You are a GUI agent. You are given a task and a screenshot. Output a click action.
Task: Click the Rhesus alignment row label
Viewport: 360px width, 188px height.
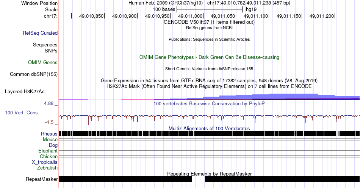point(49,134)
